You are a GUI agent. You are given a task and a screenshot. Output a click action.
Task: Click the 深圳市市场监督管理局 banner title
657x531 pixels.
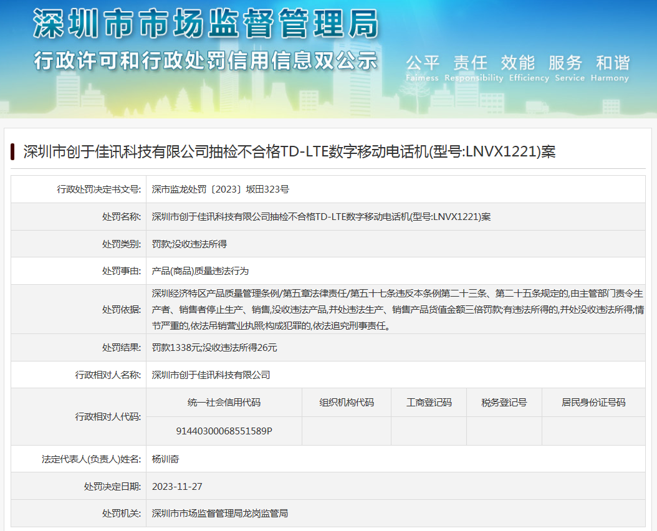206,23
